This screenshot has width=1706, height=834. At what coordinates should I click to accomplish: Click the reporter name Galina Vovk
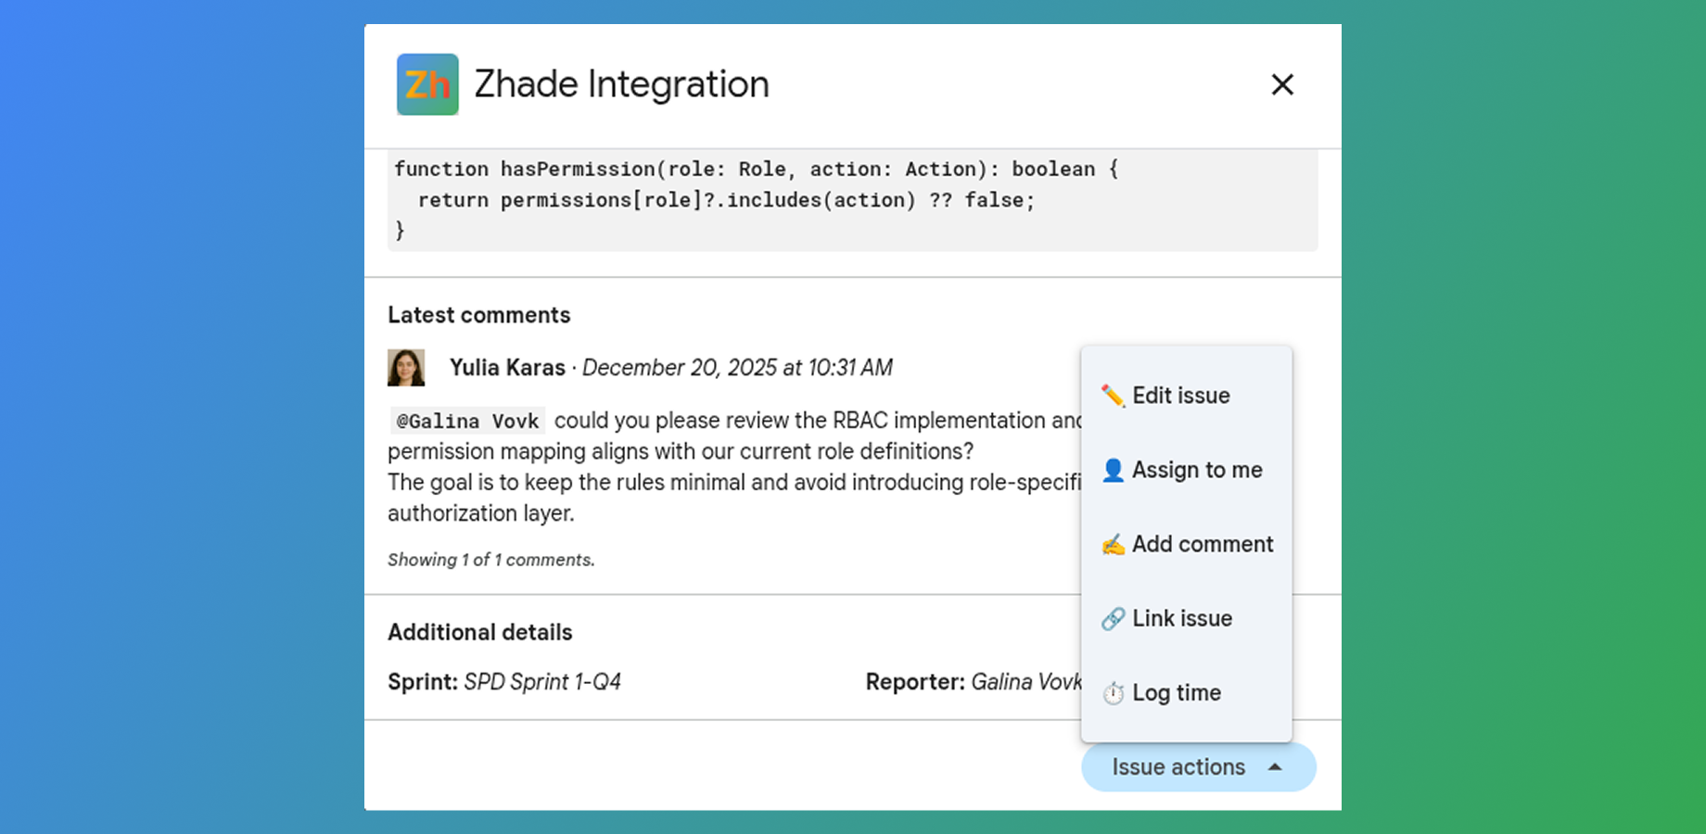(x=1027, y=681)
